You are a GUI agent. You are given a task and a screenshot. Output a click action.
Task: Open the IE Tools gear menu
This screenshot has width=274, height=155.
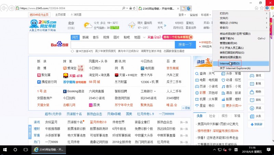[x=267, y=8]
